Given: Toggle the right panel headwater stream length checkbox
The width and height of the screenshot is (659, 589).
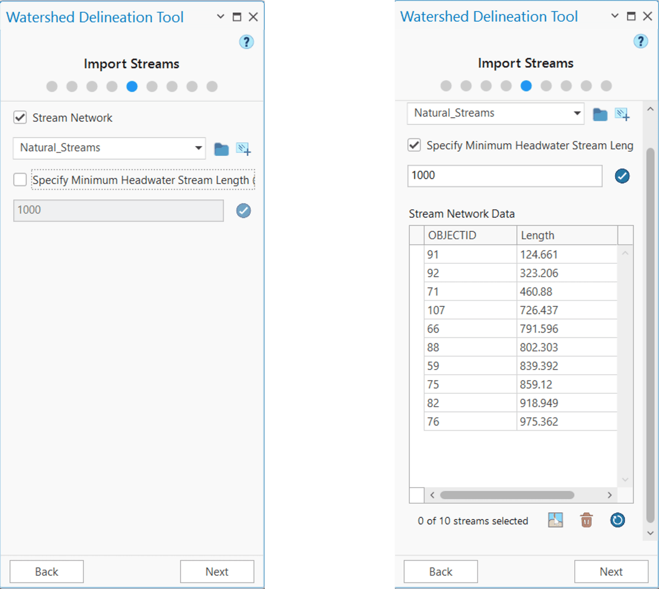Looking at the screenshot, I should (414, 145).
